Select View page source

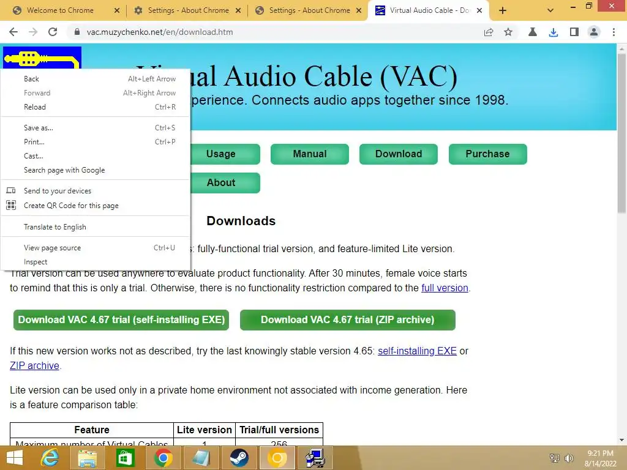click(95, 247)
